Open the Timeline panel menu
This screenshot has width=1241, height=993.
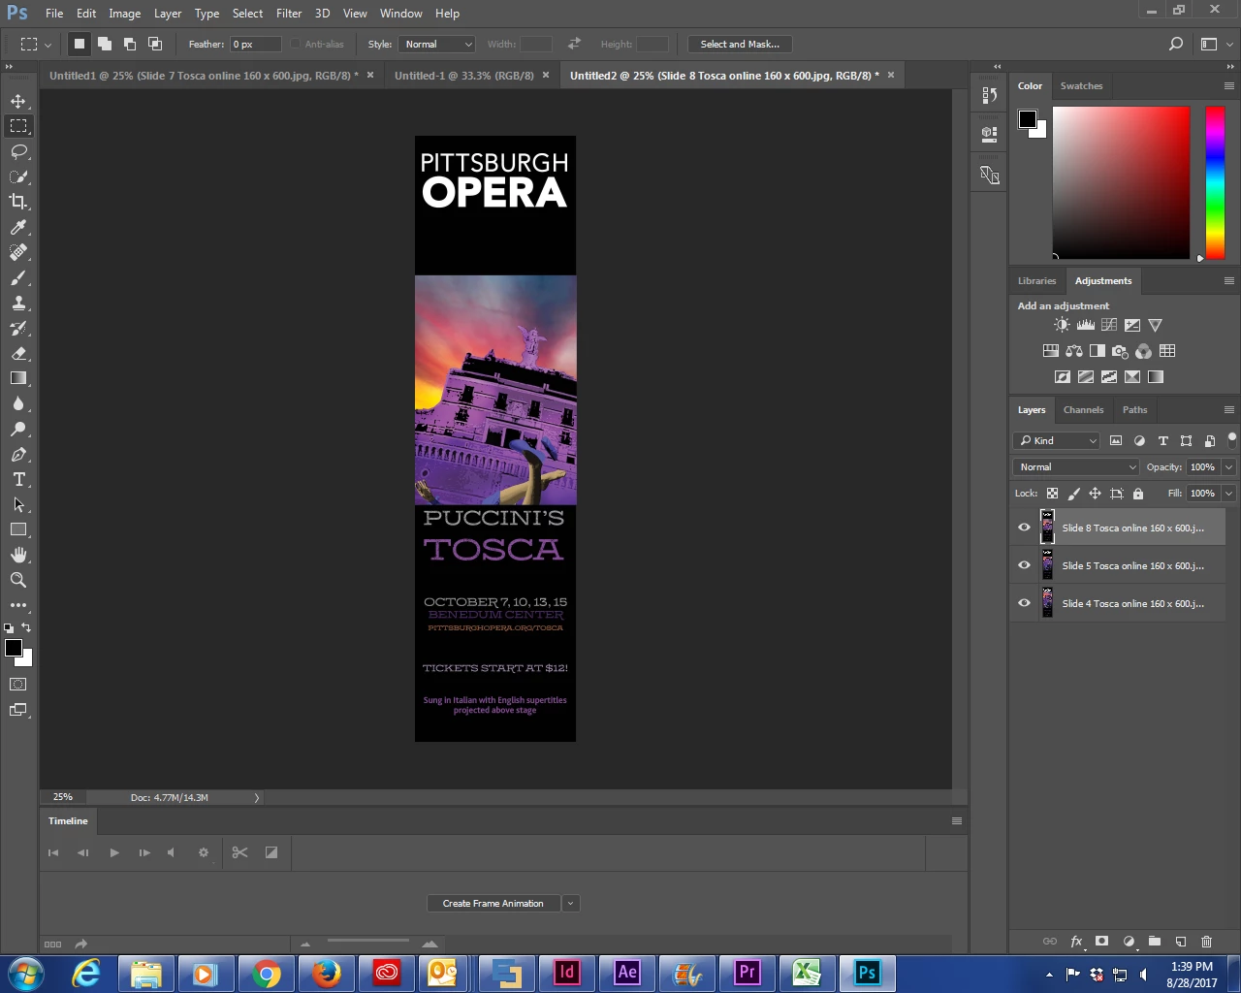coord(956,820)
